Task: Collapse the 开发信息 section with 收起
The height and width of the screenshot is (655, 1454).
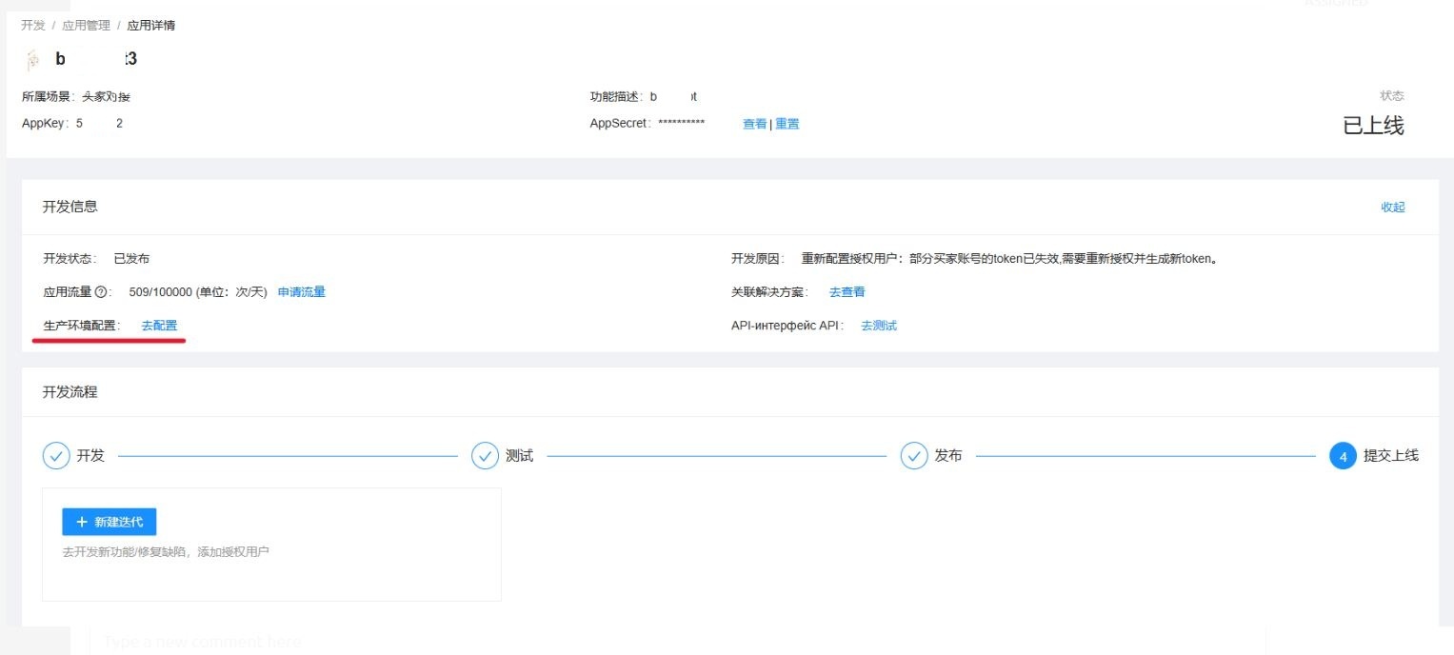Action: [x=1393, y=207]
